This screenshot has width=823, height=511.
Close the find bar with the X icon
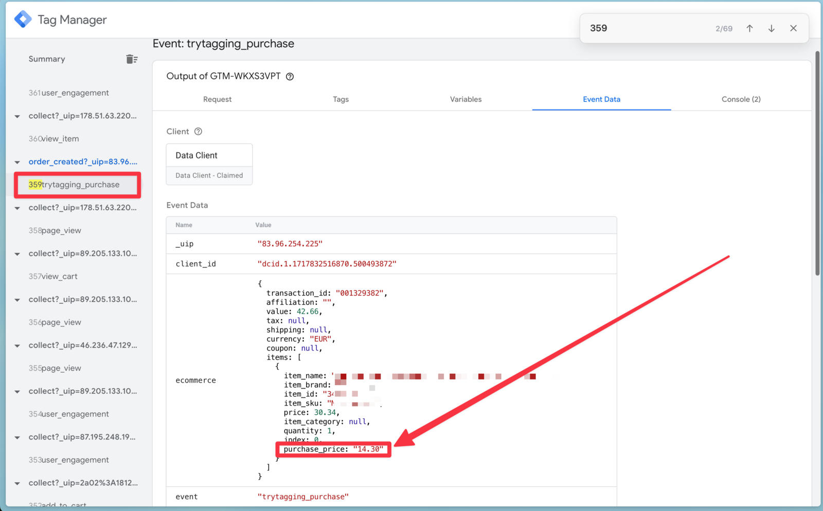coord(793,28)
